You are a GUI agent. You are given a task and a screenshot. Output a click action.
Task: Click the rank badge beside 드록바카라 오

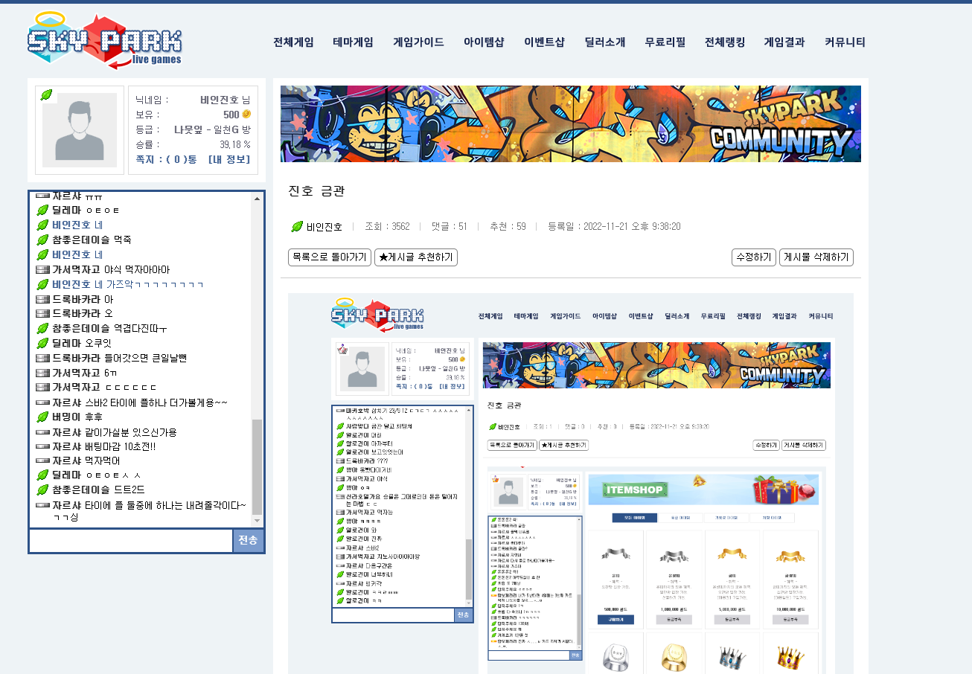pos(42,313)
